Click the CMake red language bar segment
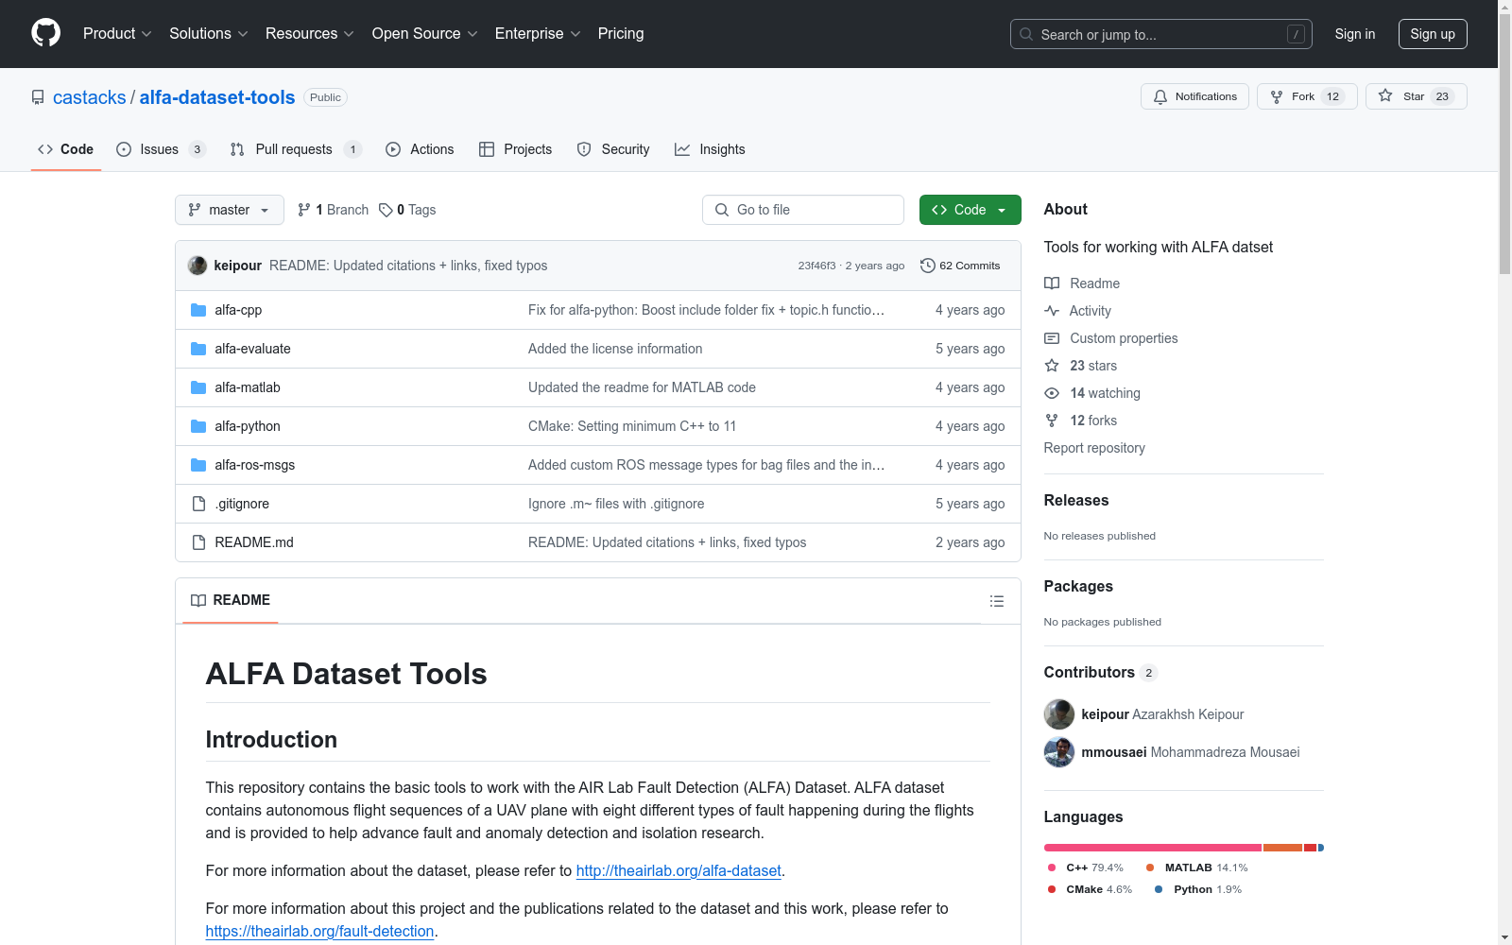Image resolution: width=1512 pixels, height=945 pixels. (1310, 848)
